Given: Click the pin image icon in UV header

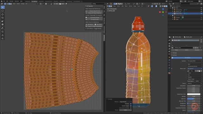Looking at the screenshot, I should [66, 4].
